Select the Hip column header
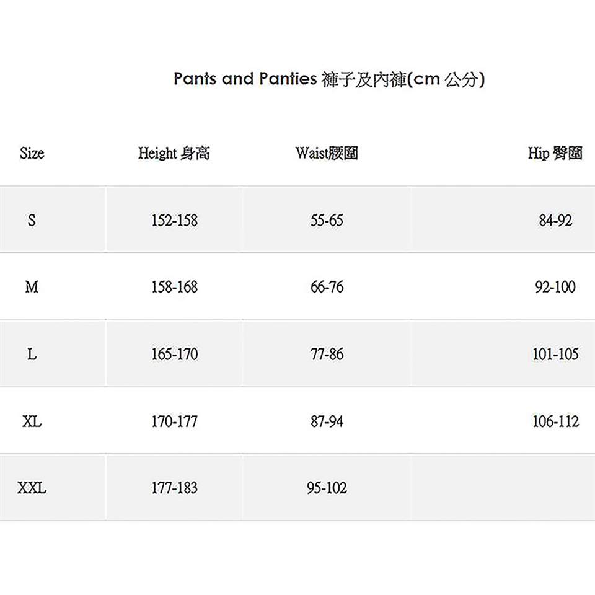 click(555, 153)
